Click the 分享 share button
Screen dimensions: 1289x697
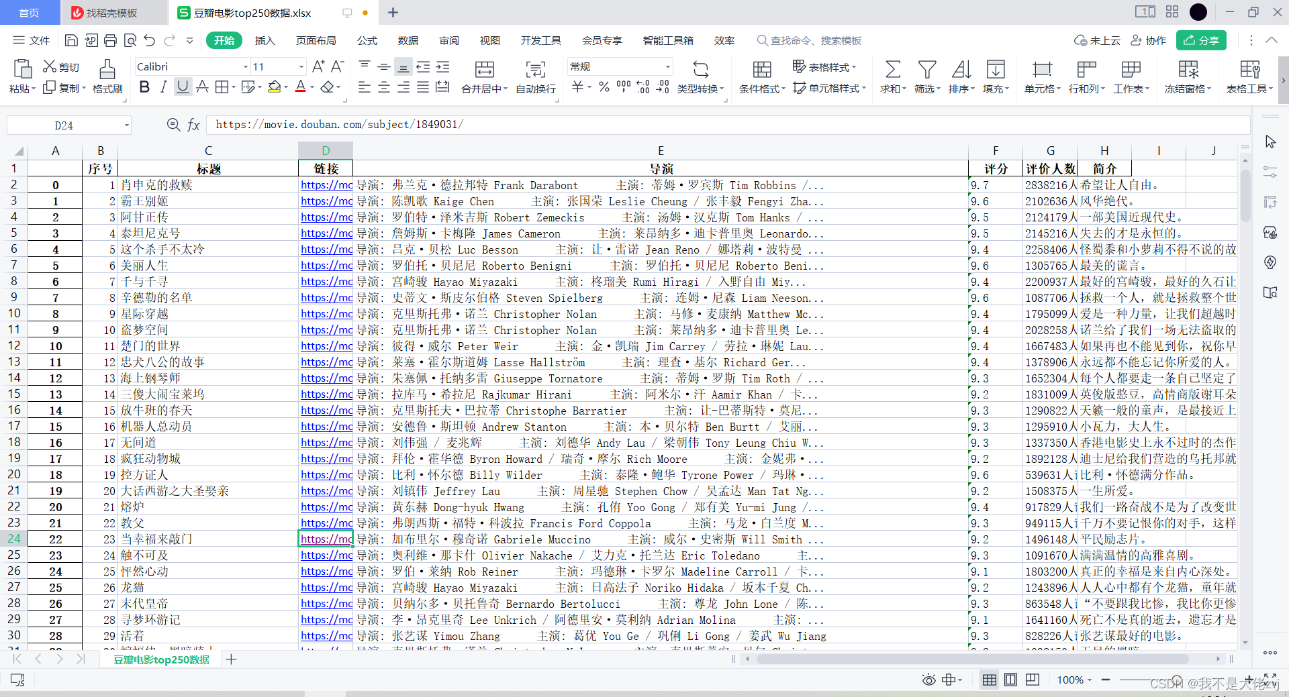click(x=1201, y=40)
